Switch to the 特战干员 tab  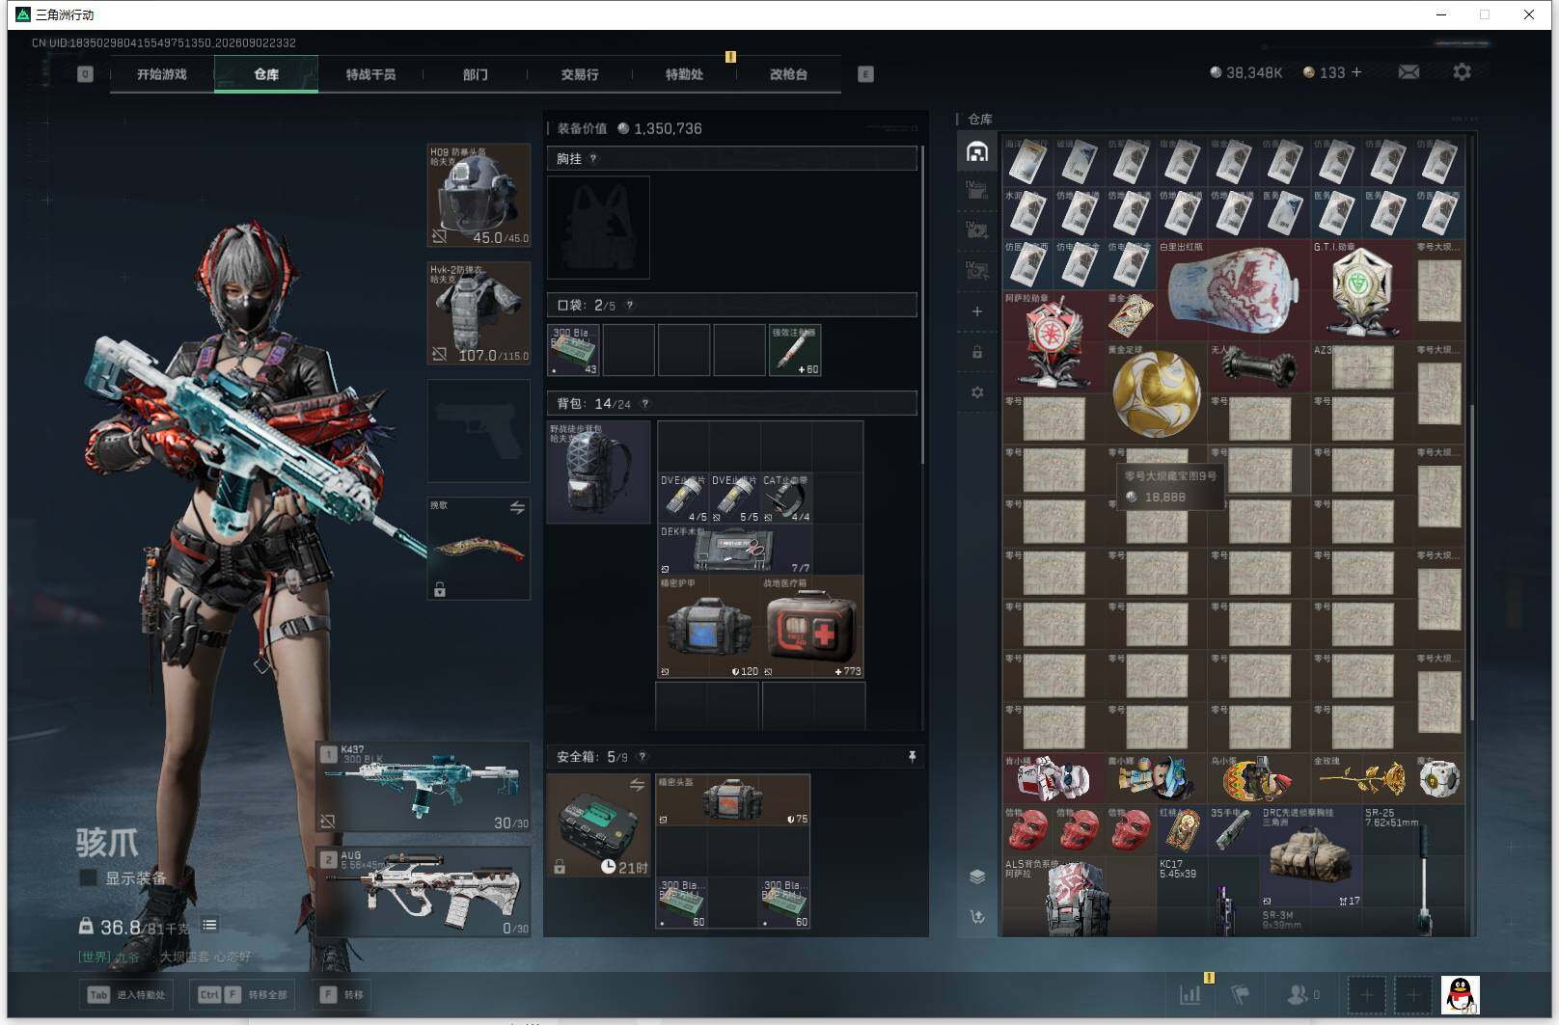tap(370, 74)
